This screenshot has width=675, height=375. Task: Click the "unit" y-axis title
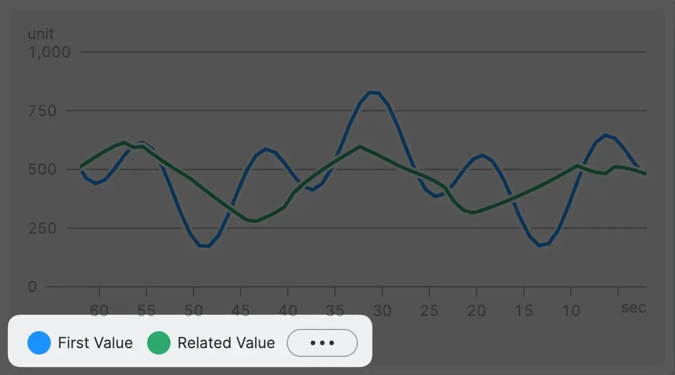(x=41, y=34)
